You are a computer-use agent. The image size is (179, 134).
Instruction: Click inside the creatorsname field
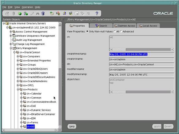click(141, 59)
